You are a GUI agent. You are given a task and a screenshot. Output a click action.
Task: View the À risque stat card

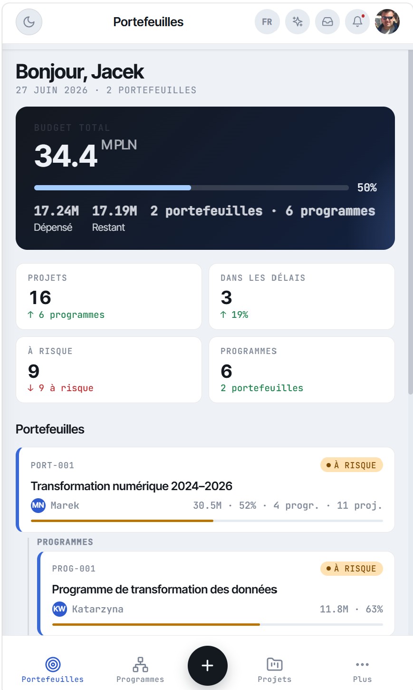click(x=109, y=370)
